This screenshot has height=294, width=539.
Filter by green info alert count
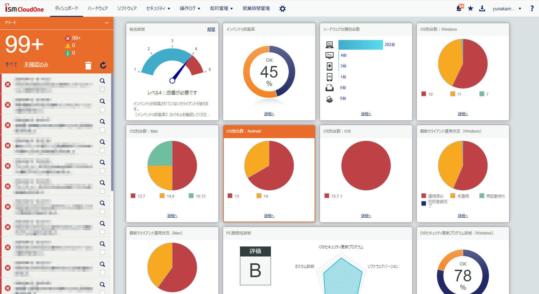[x=70, y=53]
